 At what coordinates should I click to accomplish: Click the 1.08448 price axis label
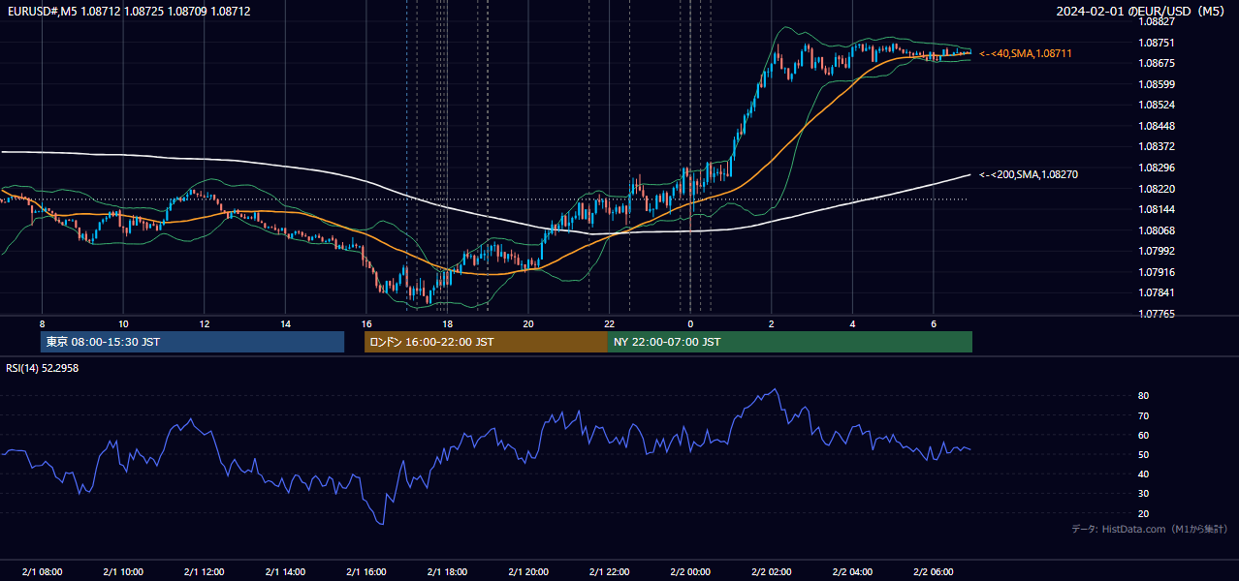1158,126
